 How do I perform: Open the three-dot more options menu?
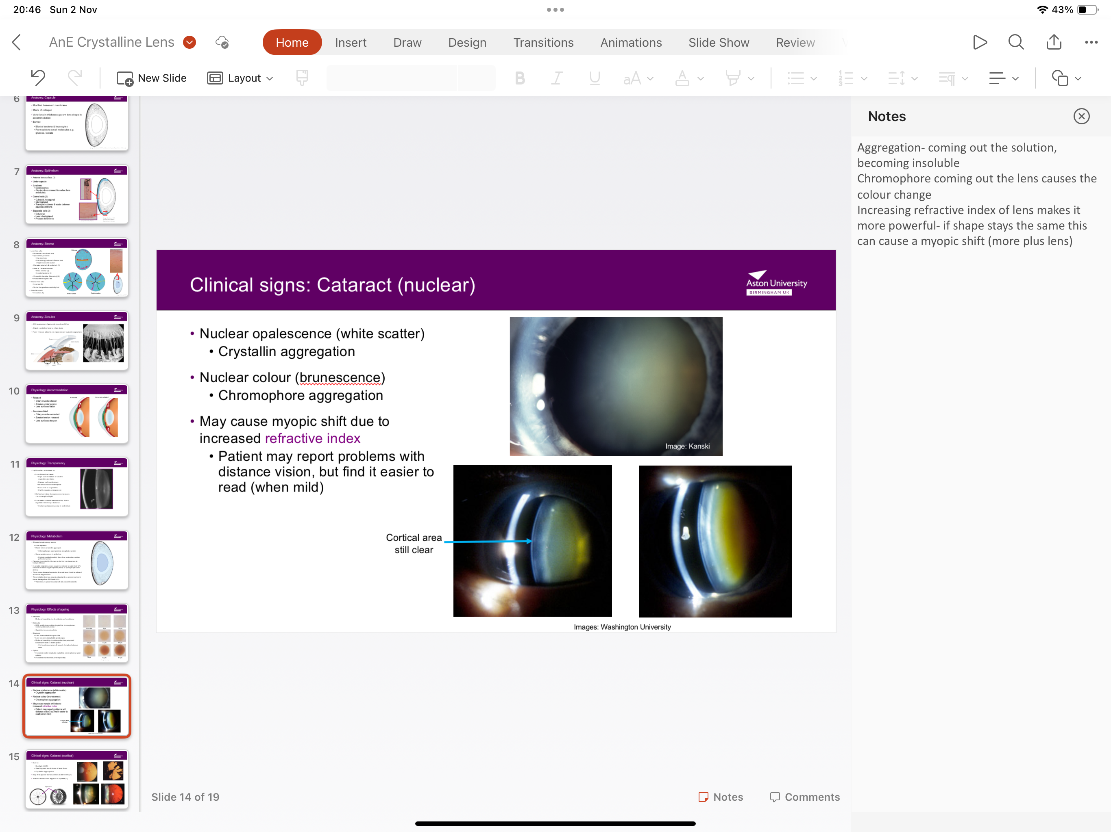1090,42
